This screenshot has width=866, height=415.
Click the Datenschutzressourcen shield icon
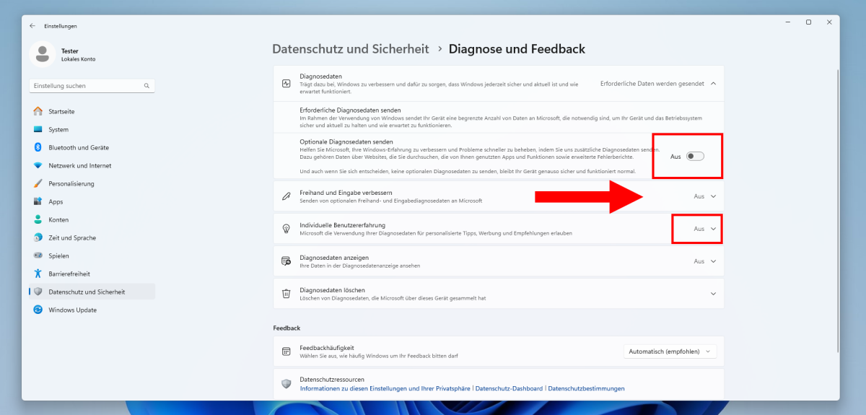[286, 383]
